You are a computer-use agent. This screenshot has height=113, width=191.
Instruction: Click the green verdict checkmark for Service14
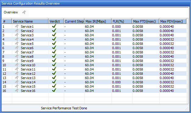click(54, 82)
